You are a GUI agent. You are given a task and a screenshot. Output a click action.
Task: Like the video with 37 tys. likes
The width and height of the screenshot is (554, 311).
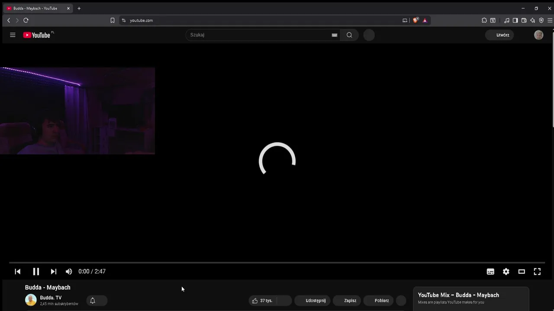coord(262,300)
